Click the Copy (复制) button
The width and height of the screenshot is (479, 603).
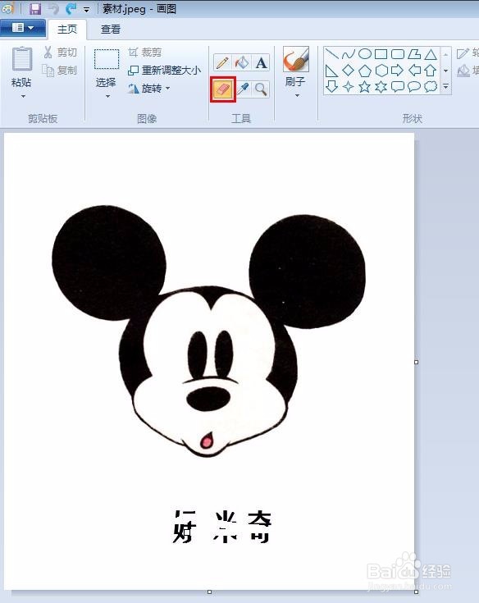click(x=60, y=70)
